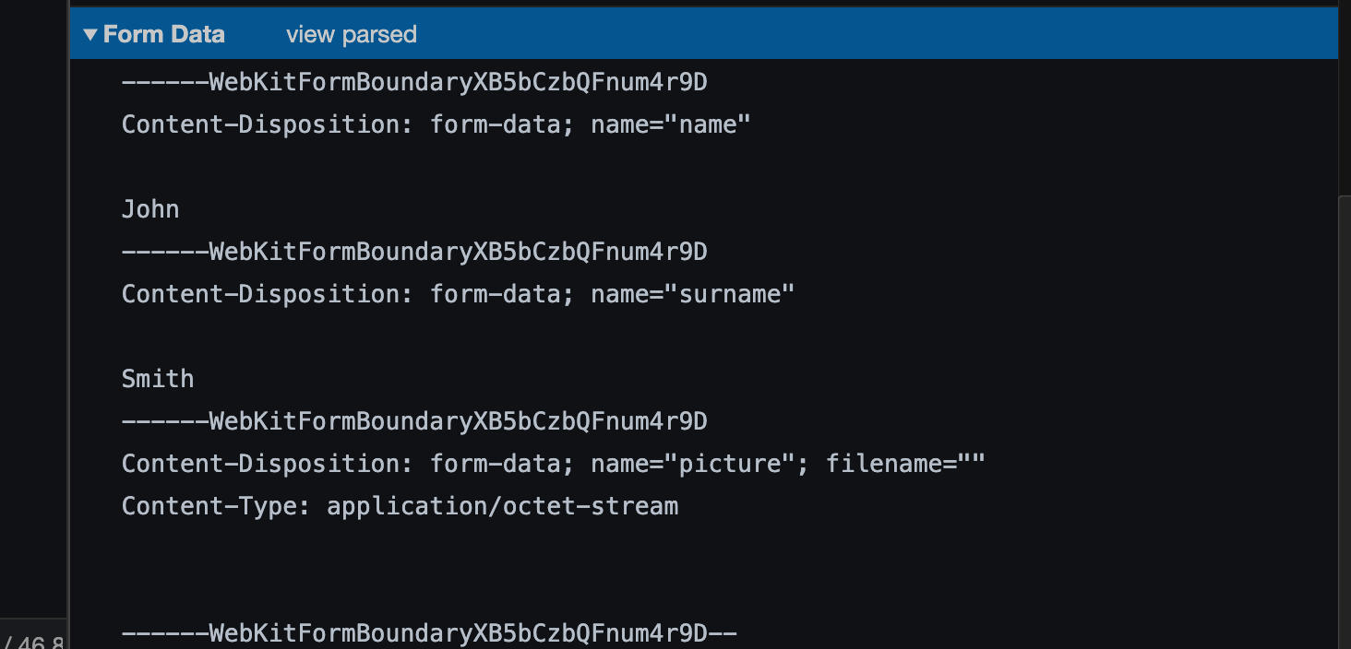The width and height of the screenshot is (1351, 649).
Task: Click the closing WebKitFormBoundary line
Action: coord(429,633)
